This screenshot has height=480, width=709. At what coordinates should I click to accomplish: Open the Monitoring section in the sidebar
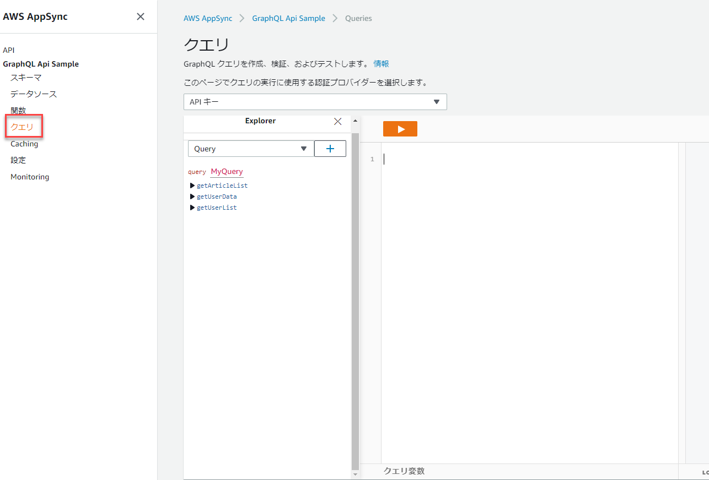pos(29,176)
